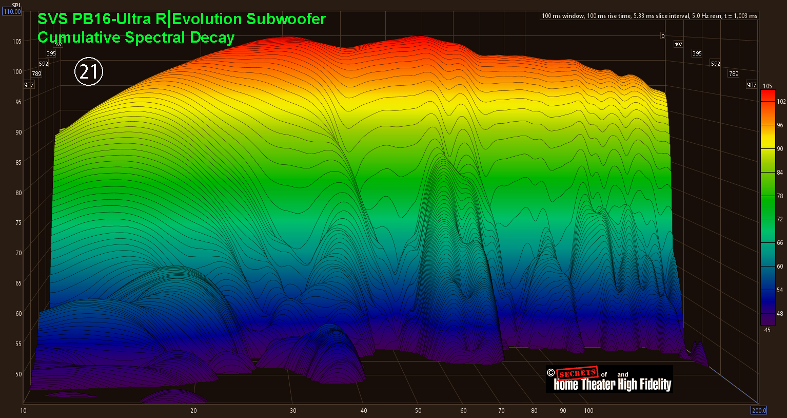787x418 pixels.
Task: Click the 72 value on the color scale
Action: click(780, 219)
